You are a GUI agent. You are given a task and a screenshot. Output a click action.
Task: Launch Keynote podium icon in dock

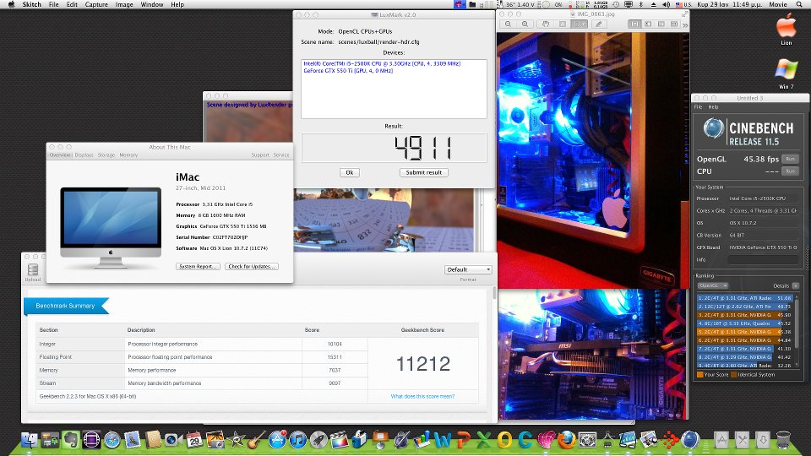pyautogui.click(x=381, y=439)
